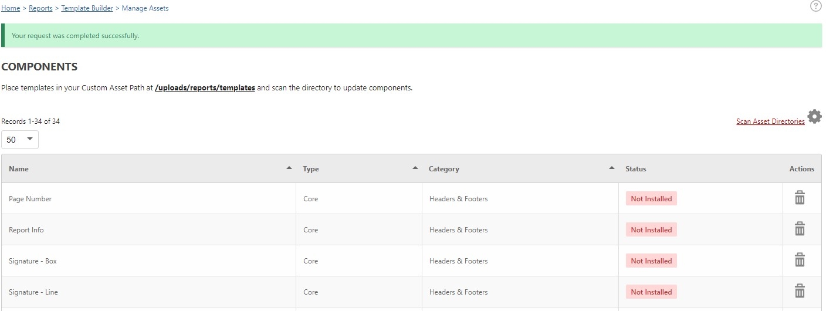This screenshot has height=311, width=833.
Task: Open the /uploads/reports/templates path link
Action: click(x=205, y=88)
